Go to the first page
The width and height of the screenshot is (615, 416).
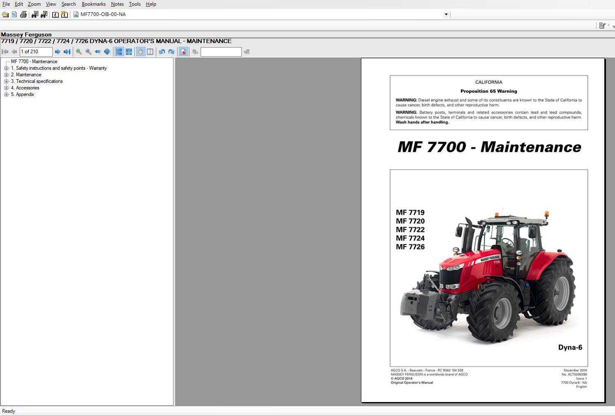coord(5,52)
